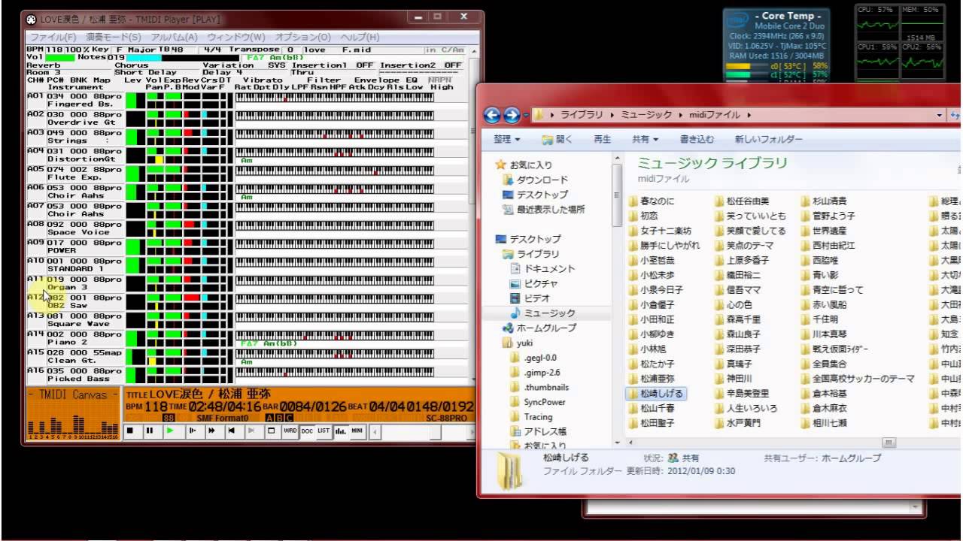Screen dimensions: 963x541
Task: Toggle the DOC display button
Action: click(307, 431)
